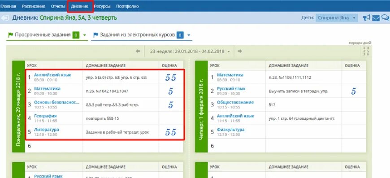Open Портфолио menu item
The image size is (390, 178).
pos(127,6)
